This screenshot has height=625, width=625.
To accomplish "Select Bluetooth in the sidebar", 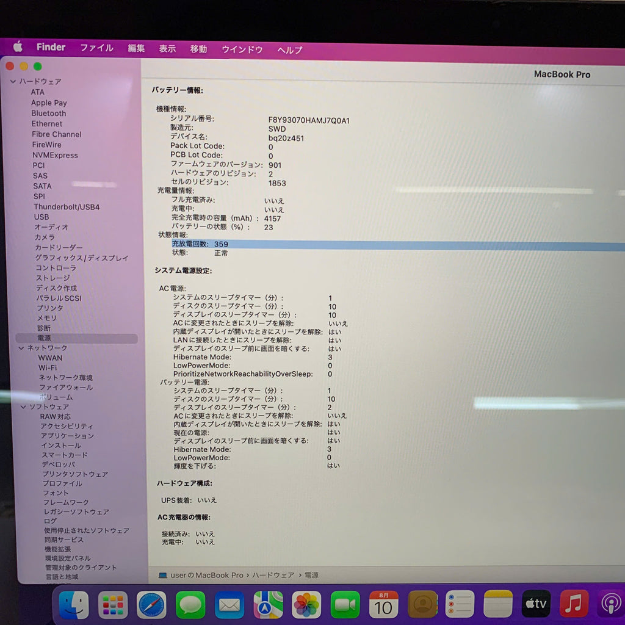I will (x=49, y=113).
